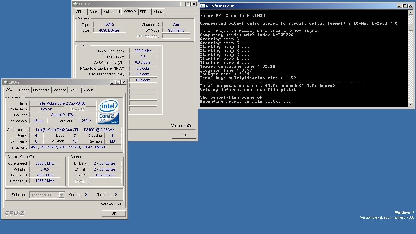Click the CPU-Z title icon in the front window

point(6,82)
